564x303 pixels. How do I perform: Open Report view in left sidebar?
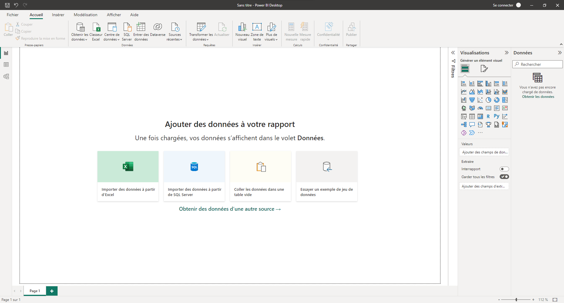point(6,53)
